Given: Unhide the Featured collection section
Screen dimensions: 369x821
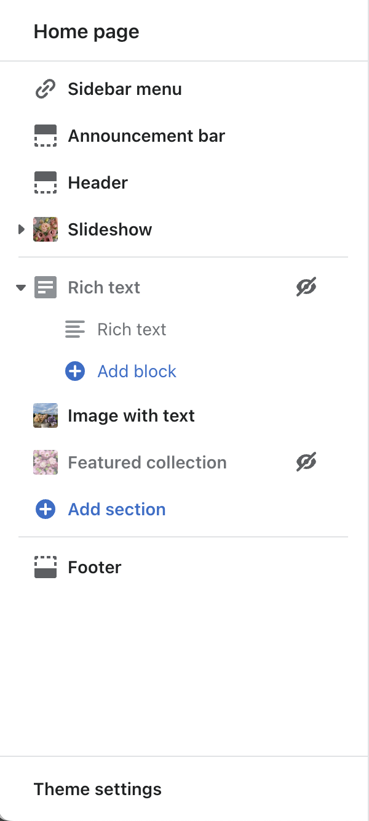Looking at the screenshot, I should coord(306,462).
